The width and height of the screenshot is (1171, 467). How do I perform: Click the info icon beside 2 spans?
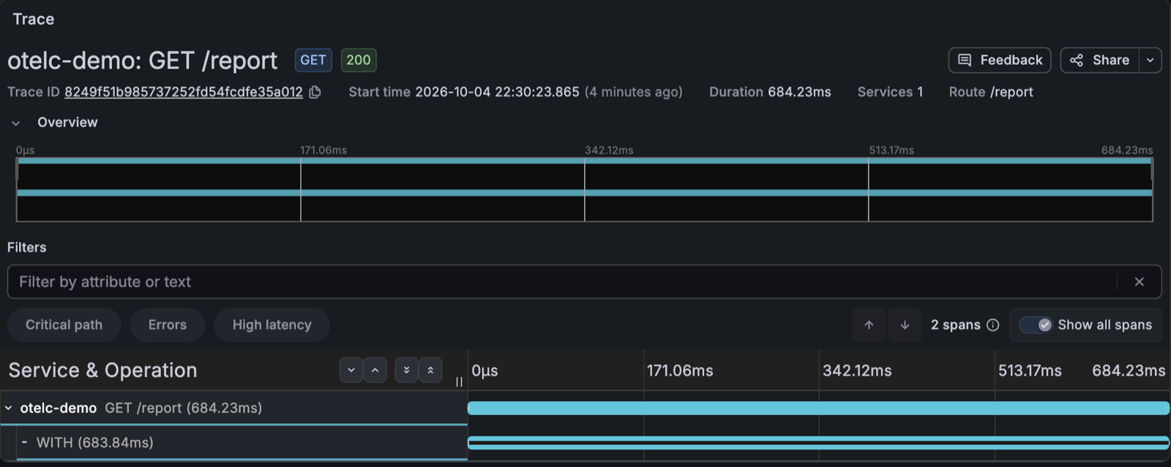pyautogui.click(x=992, y=325)
